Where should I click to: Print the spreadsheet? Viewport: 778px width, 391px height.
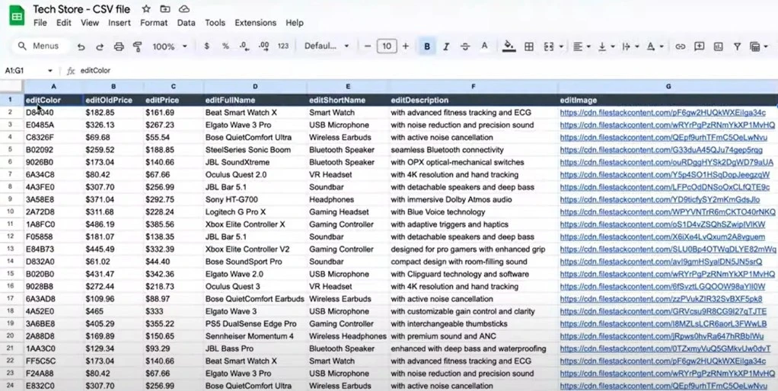point(119,46)
